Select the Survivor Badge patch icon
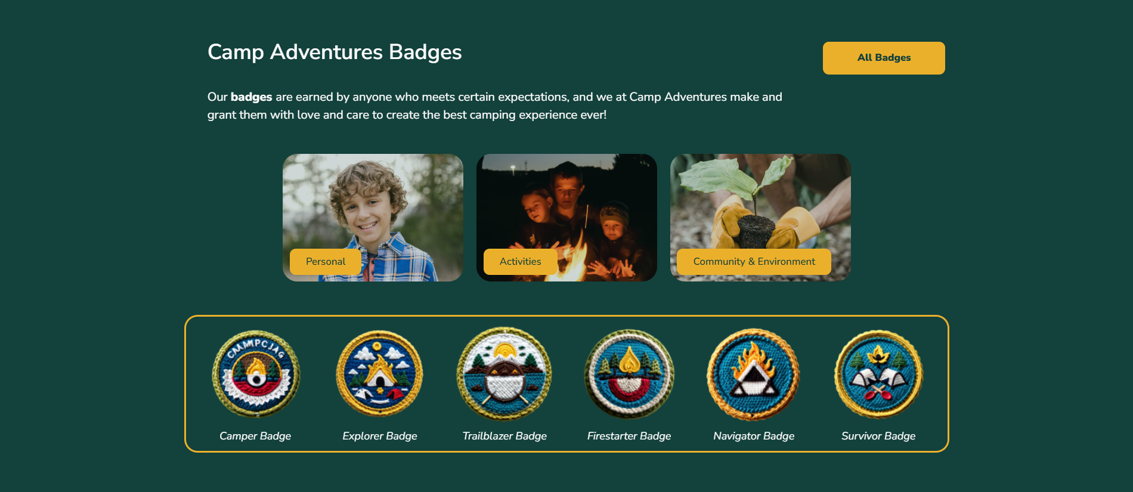The width and height of the screenshot is (1133, 492). 878,374
